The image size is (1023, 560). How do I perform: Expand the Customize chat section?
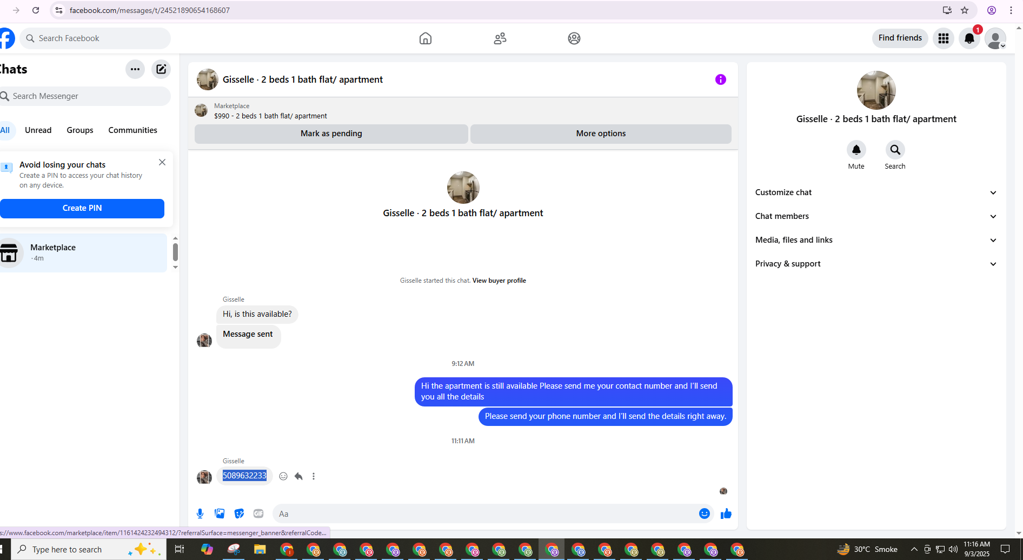coord(876,192)
